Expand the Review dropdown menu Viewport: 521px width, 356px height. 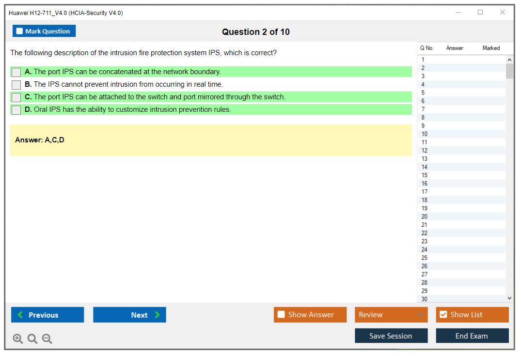[x=420, y=315]
